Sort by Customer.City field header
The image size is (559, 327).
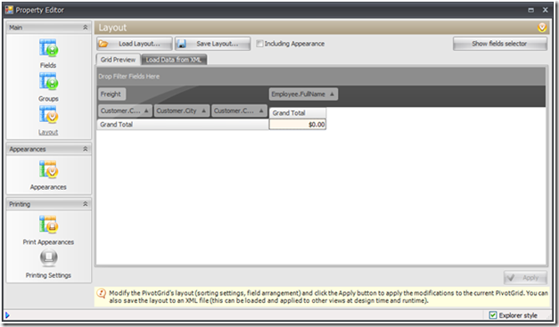182,110
